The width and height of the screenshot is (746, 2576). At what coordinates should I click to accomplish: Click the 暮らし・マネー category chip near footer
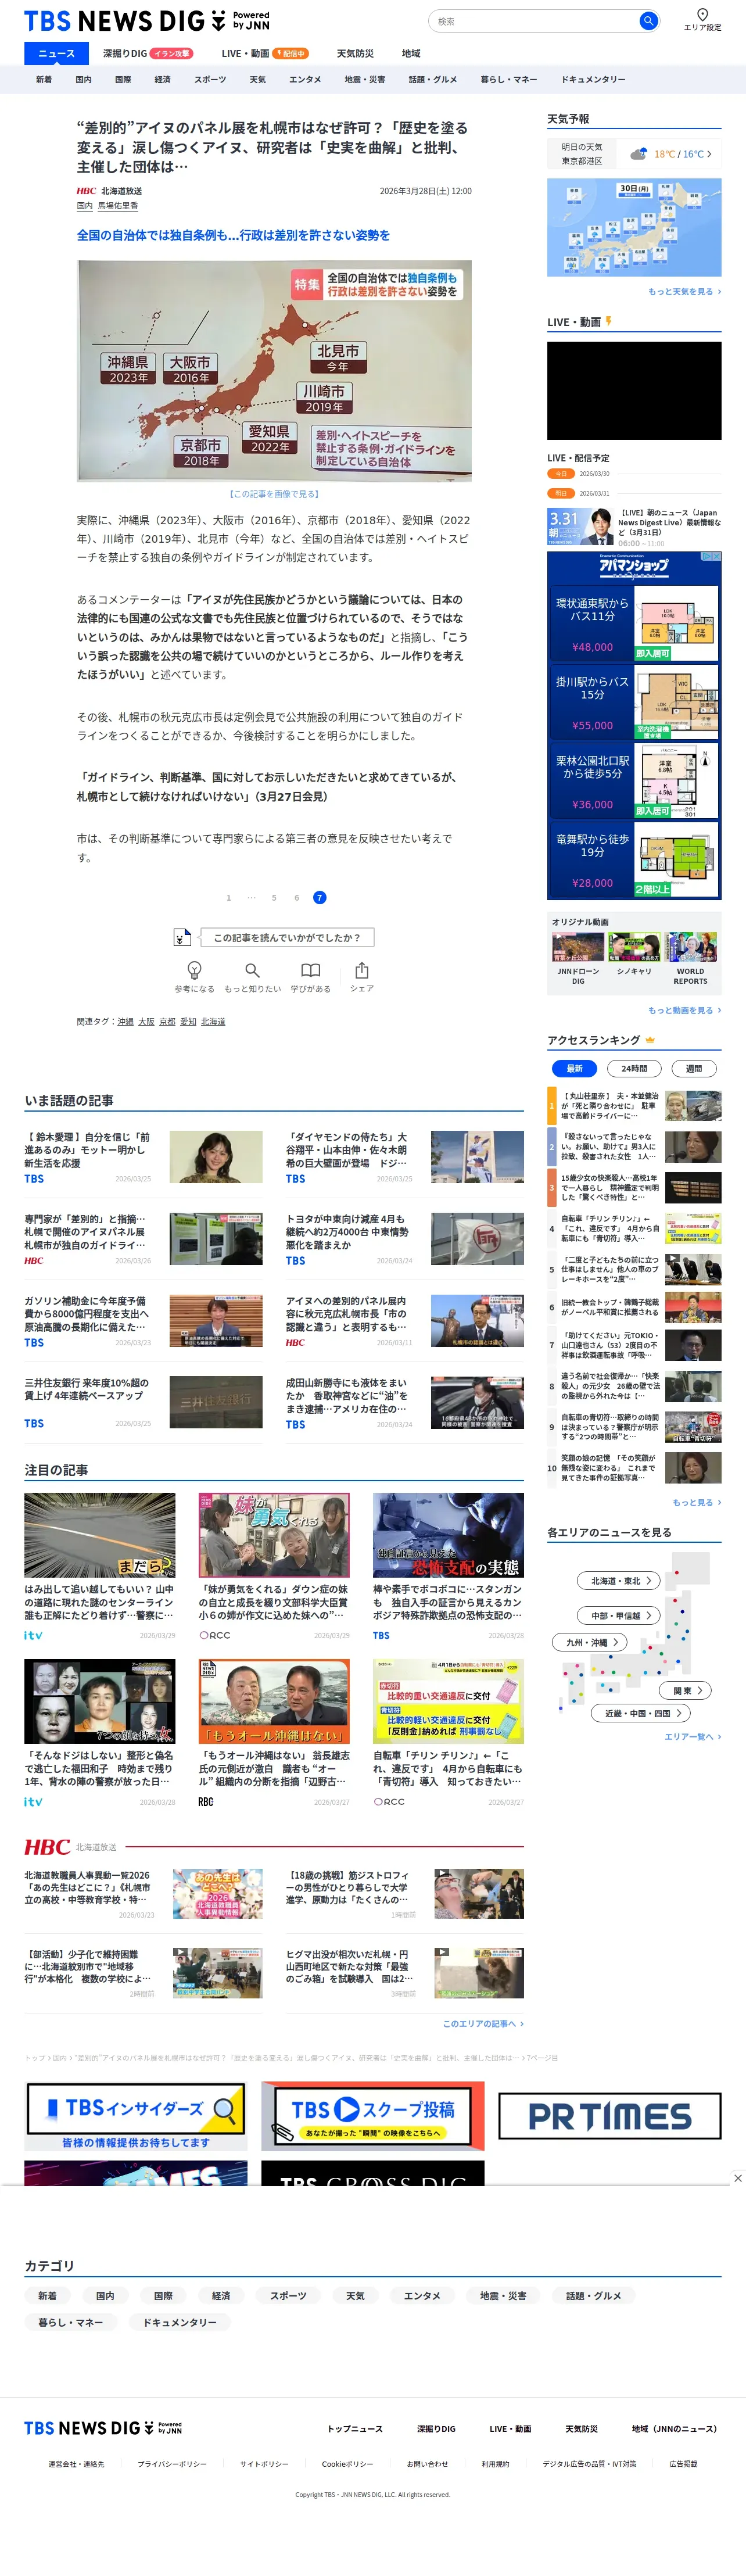[x=71, y=2322]
